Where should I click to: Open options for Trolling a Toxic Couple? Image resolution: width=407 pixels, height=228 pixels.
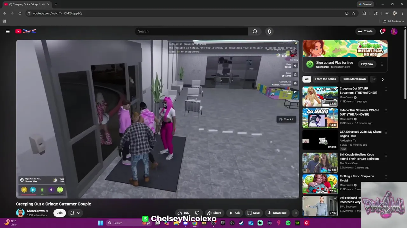click(x=386, y=177)
